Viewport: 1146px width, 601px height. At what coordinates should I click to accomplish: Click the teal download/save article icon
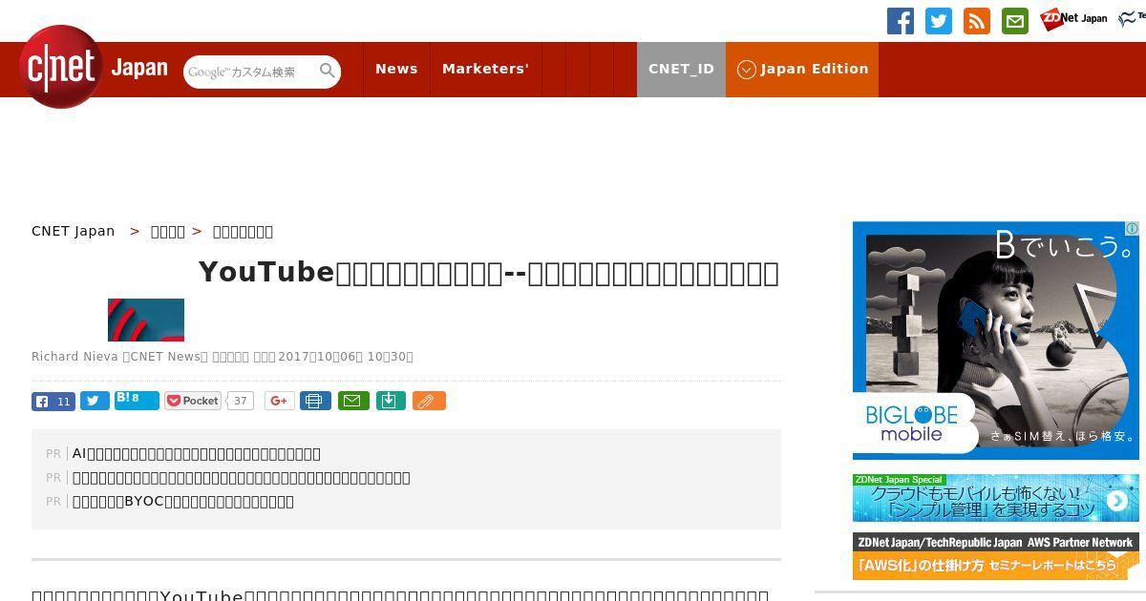click(x=391, y=401)
